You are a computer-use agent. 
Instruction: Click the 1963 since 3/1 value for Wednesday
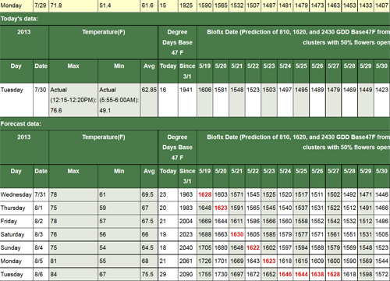(x=187, y=194)
